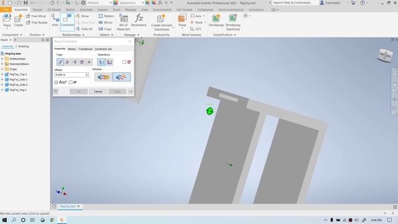Switch to the Transitional tab
Viewport: 398px width, 224px height.
85,49
